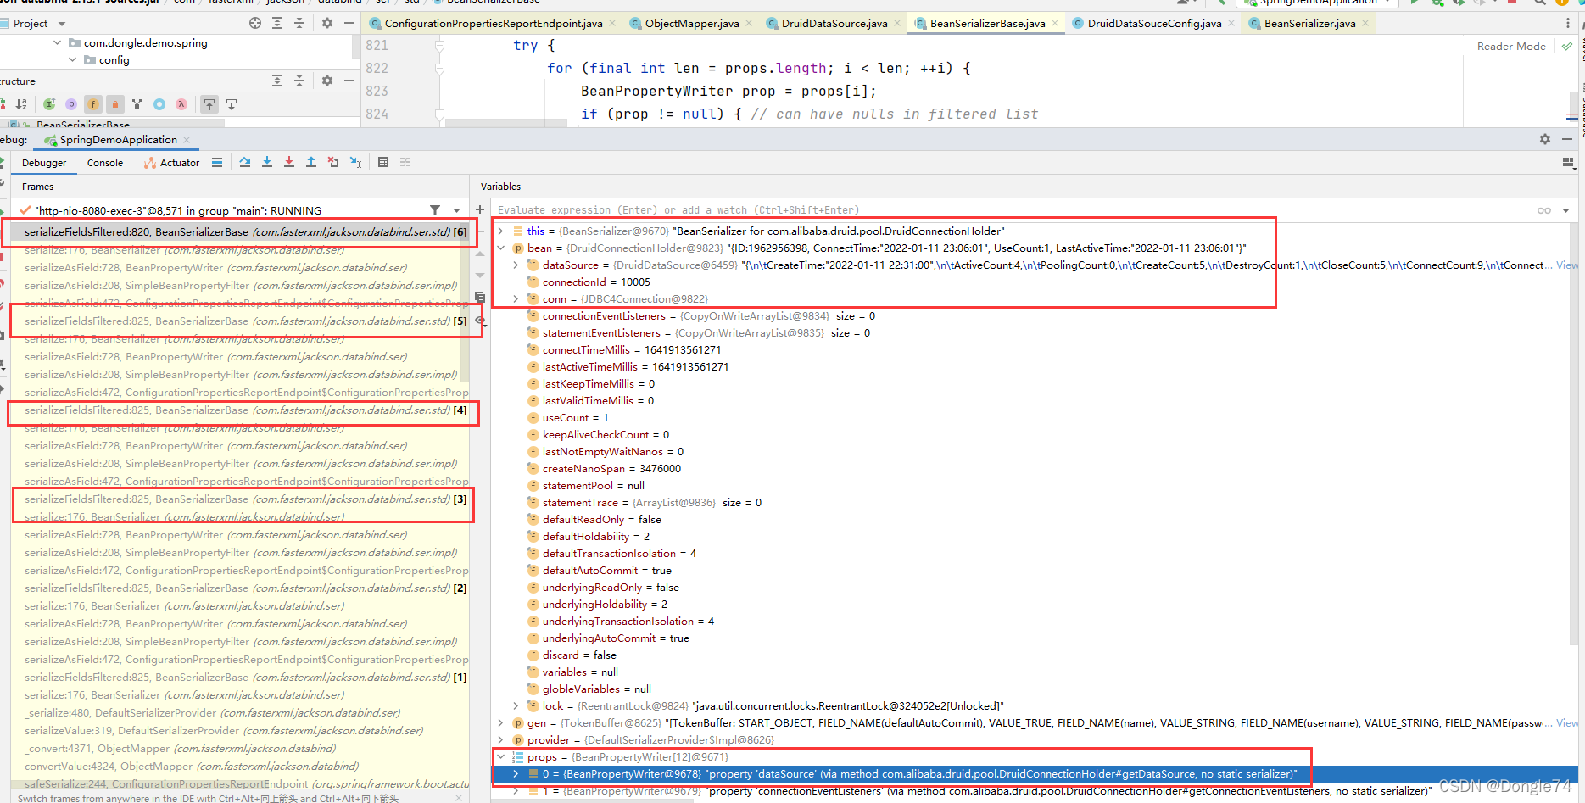
Task: Expand the dataSource variable node
Action: (516, 265)
